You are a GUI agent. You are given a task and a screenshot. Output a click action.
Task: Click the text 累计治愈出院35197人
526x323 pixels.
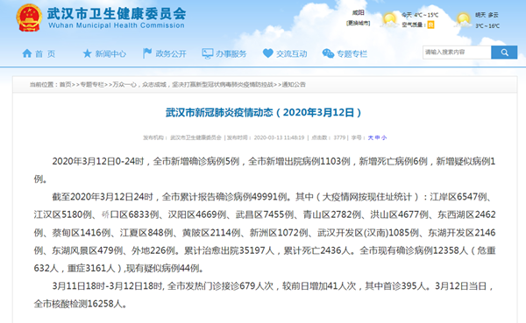229,250
